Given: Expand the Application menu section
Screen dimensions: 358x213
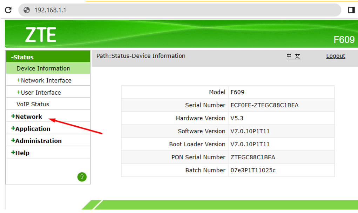Looking at the screenshot, I should 31,128.
